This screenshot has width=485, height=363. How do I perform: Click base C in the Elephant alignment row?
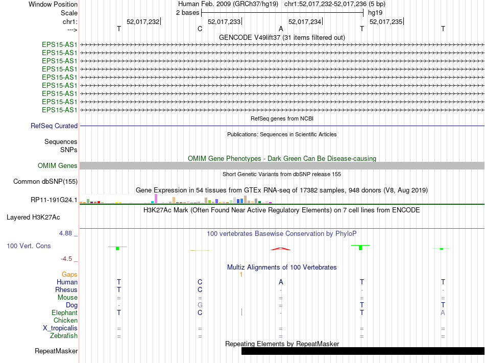pos(200,312)
